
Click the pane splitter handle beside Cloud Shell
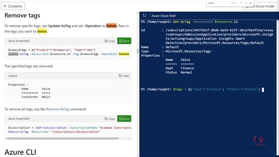click(138, 51)
